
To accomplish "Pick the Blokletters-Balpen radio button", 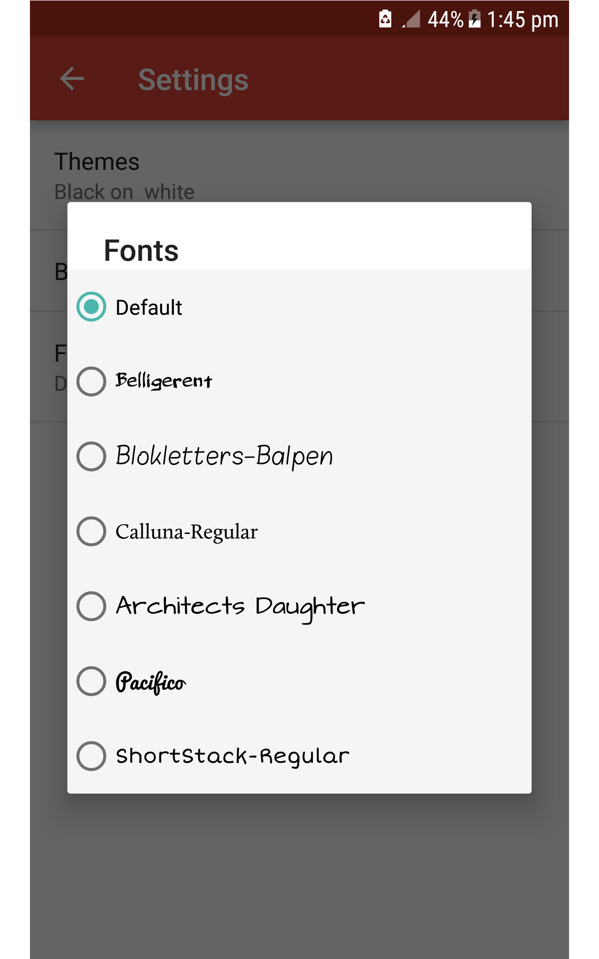I will (91, 456).
